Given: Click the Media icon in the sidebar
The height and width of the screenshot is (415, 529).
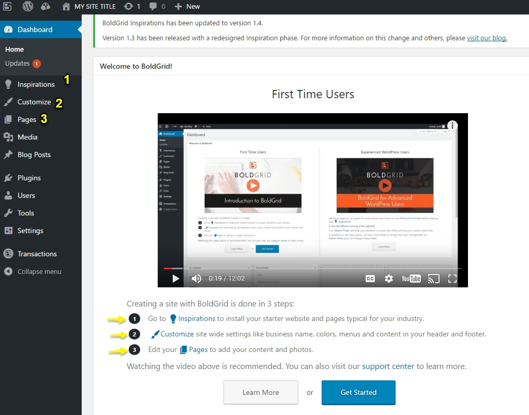Looking at the screenshot, I should coord(8,137).
